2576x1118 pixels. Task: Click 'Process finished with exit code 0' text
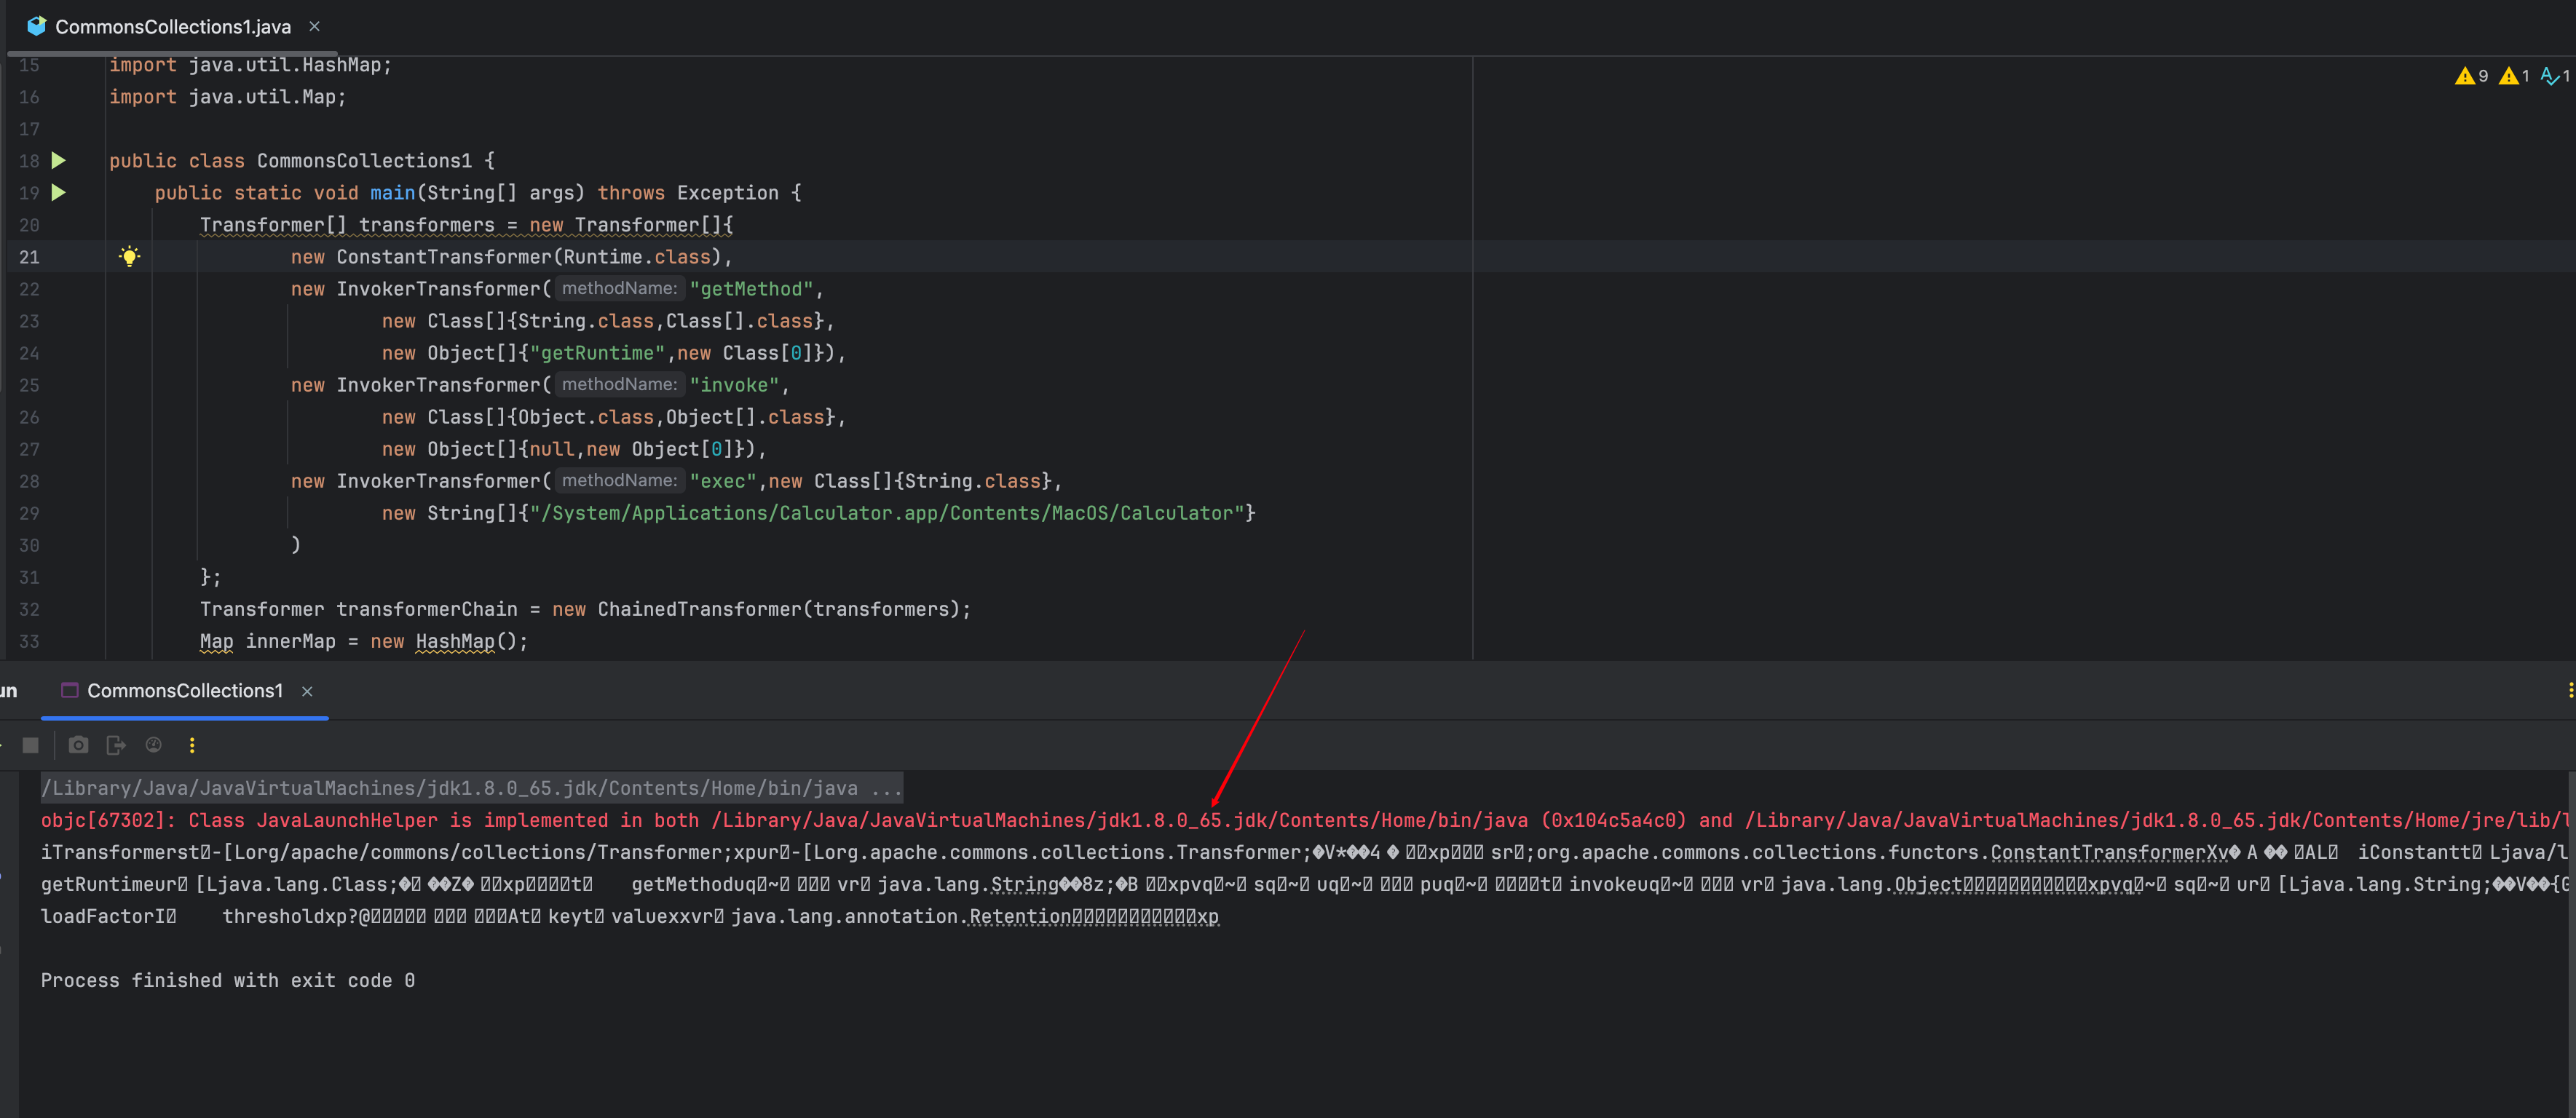[x=228, y=981]
